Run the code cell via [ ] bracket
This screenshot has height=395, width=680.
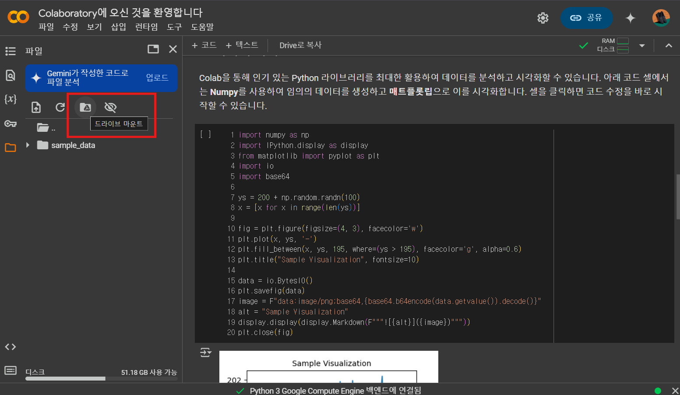click(205, 134)
